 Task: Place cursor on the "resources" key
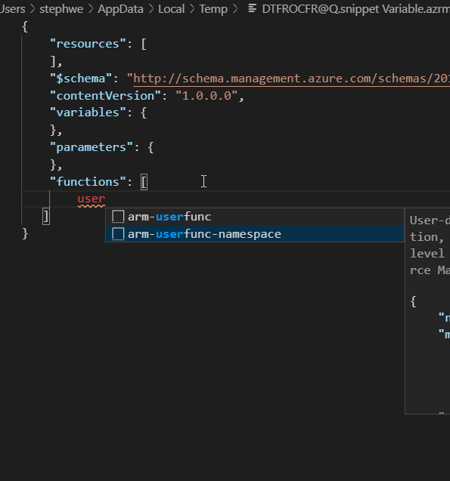[x=88, y=44]
